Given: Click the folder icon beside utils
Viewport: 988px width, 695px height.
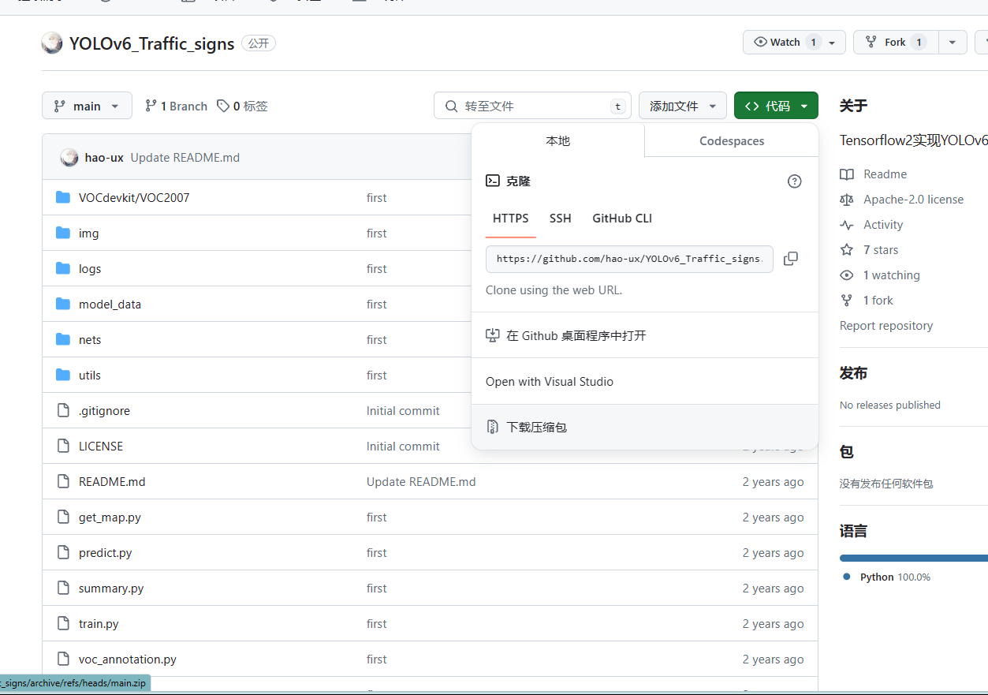Looking at the screenshot, I should pyautogui.click(x=63, y=375).
